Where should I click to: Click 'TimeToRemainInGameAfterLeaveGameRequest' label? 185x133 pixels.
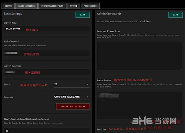click(x=26, y=119)
